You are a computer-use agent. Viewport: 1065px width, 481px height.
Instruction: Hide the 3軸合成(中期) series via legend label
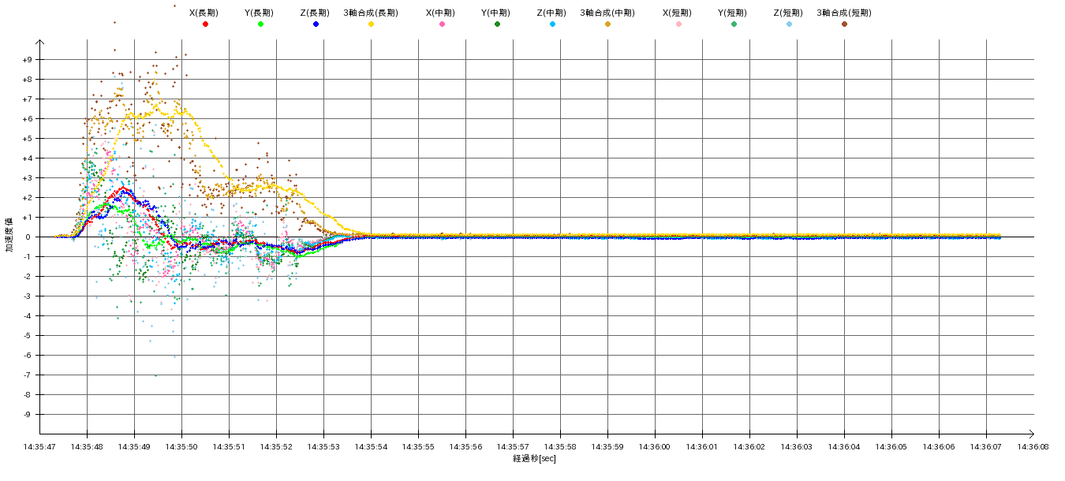pos(607,13)
